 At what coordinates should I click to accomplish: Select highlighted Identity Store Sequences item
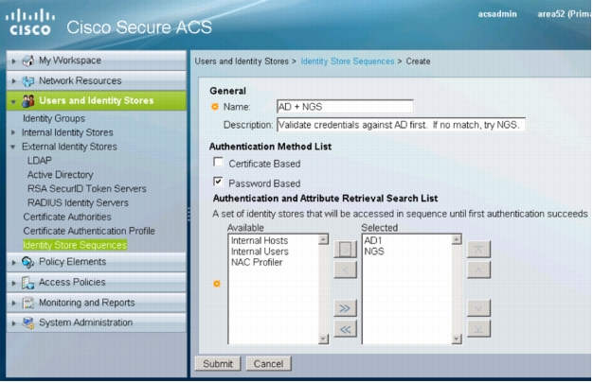point(75,245)
